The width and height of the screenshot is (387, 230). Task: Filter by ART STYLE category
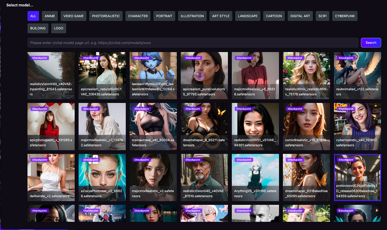pyautogui.click(x=221, y=16)
